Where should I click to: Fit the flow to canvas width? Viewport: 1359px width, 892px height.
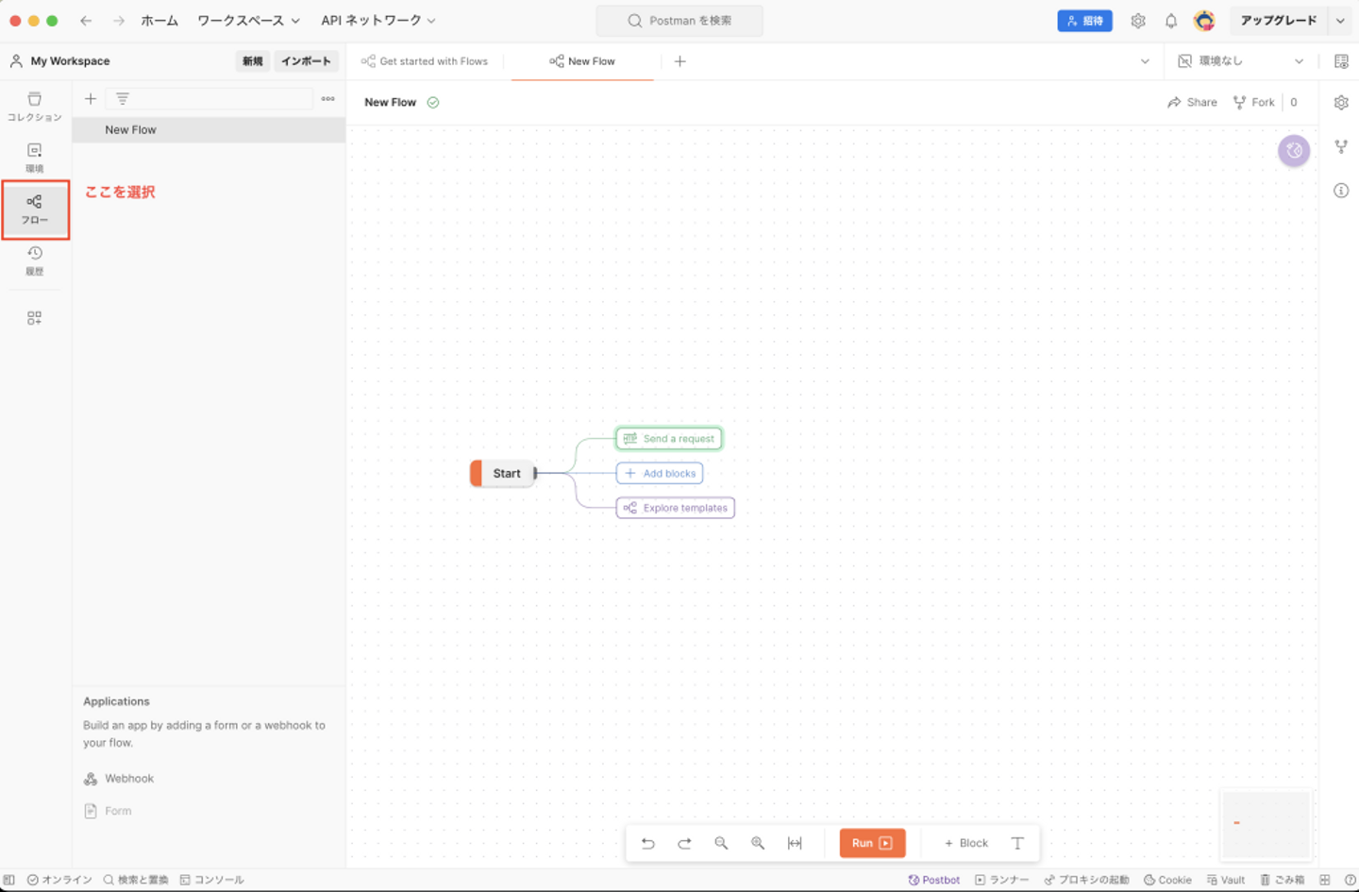(x=795, y=843)
